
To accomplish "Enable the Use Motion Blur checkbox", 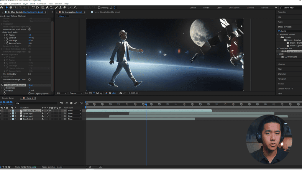I will tap(29, 74).
